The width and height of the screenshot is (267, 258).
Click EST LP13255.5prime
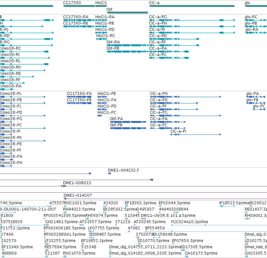[60, 241]
